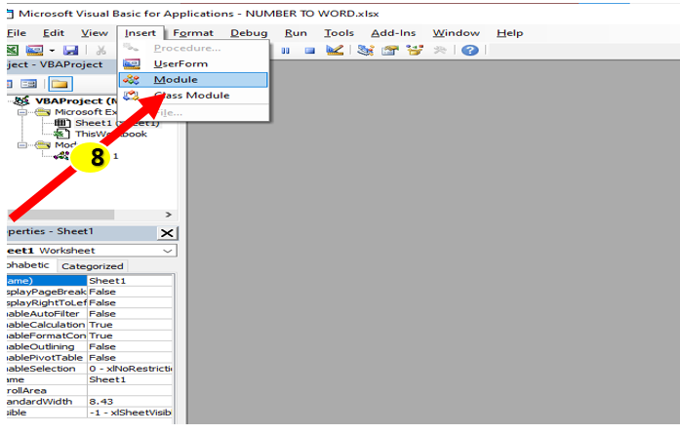Open the Insert object dropdown arrow in toolbar
Screen dimensions: 680x434
(x=52, y=51)
